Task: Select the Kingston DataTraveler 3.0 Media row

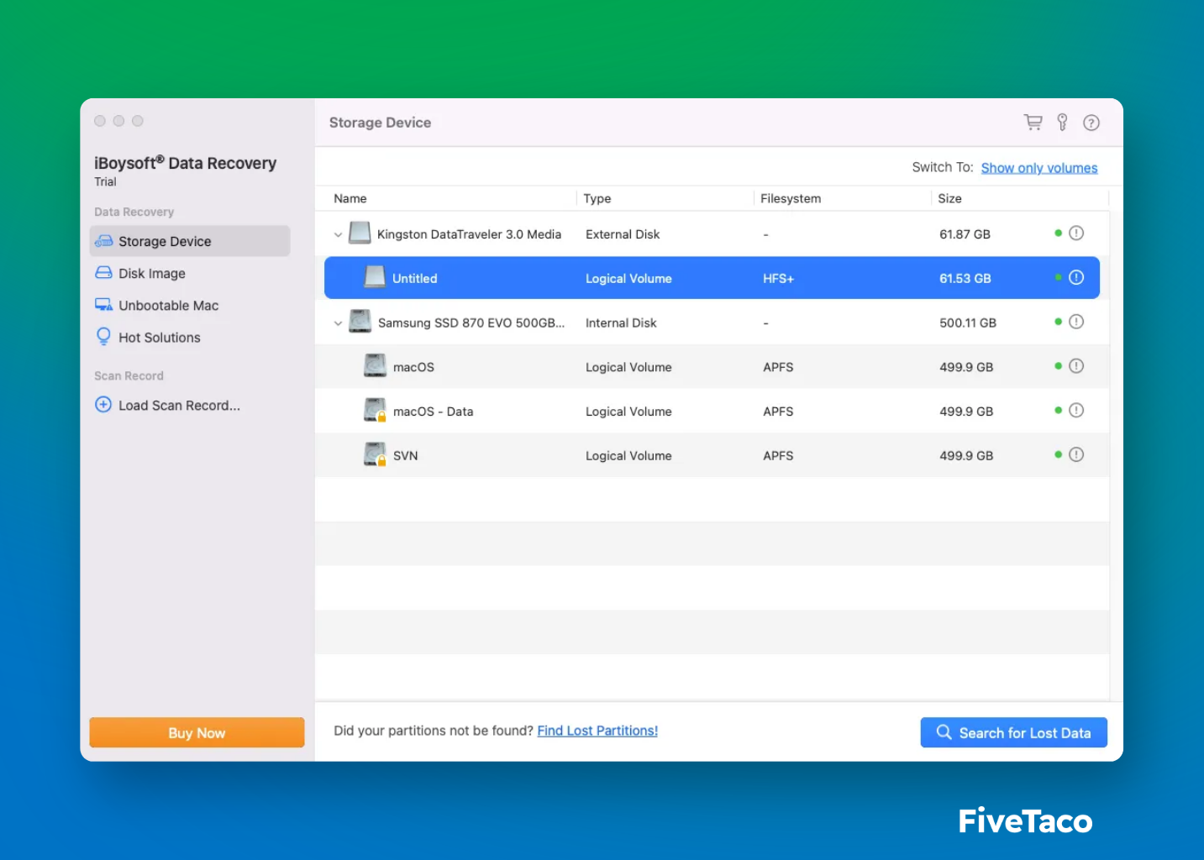Action: pos(712,234)
